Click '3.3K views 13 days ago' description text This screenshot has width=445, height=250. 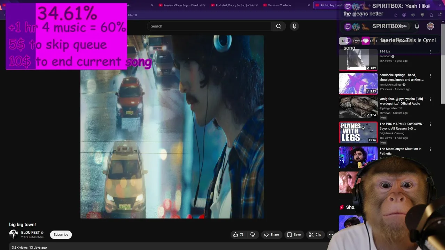(x=29, y=248)
